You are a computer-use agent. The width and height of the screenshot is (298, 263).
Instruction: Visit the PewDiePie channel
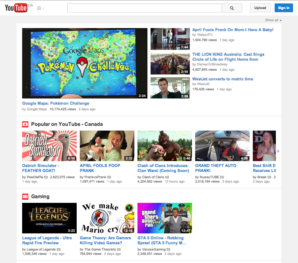[35, 177]
